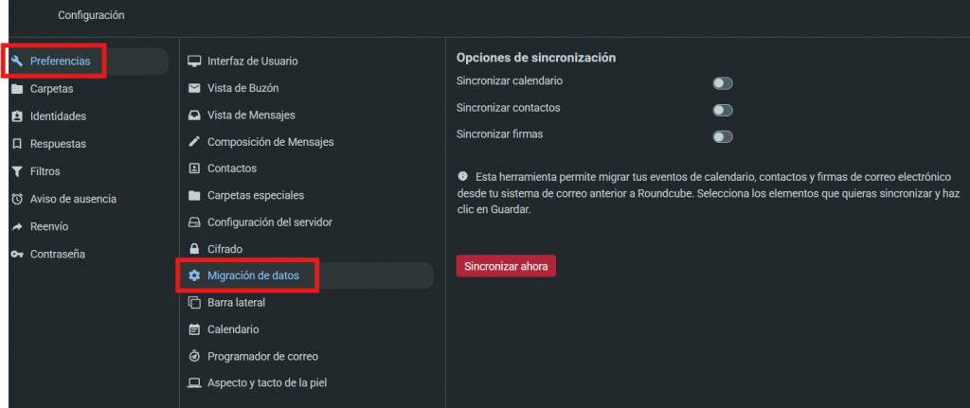Click the Aviso de ausencia clock icon
970x408 pixels.
point(17,199)
